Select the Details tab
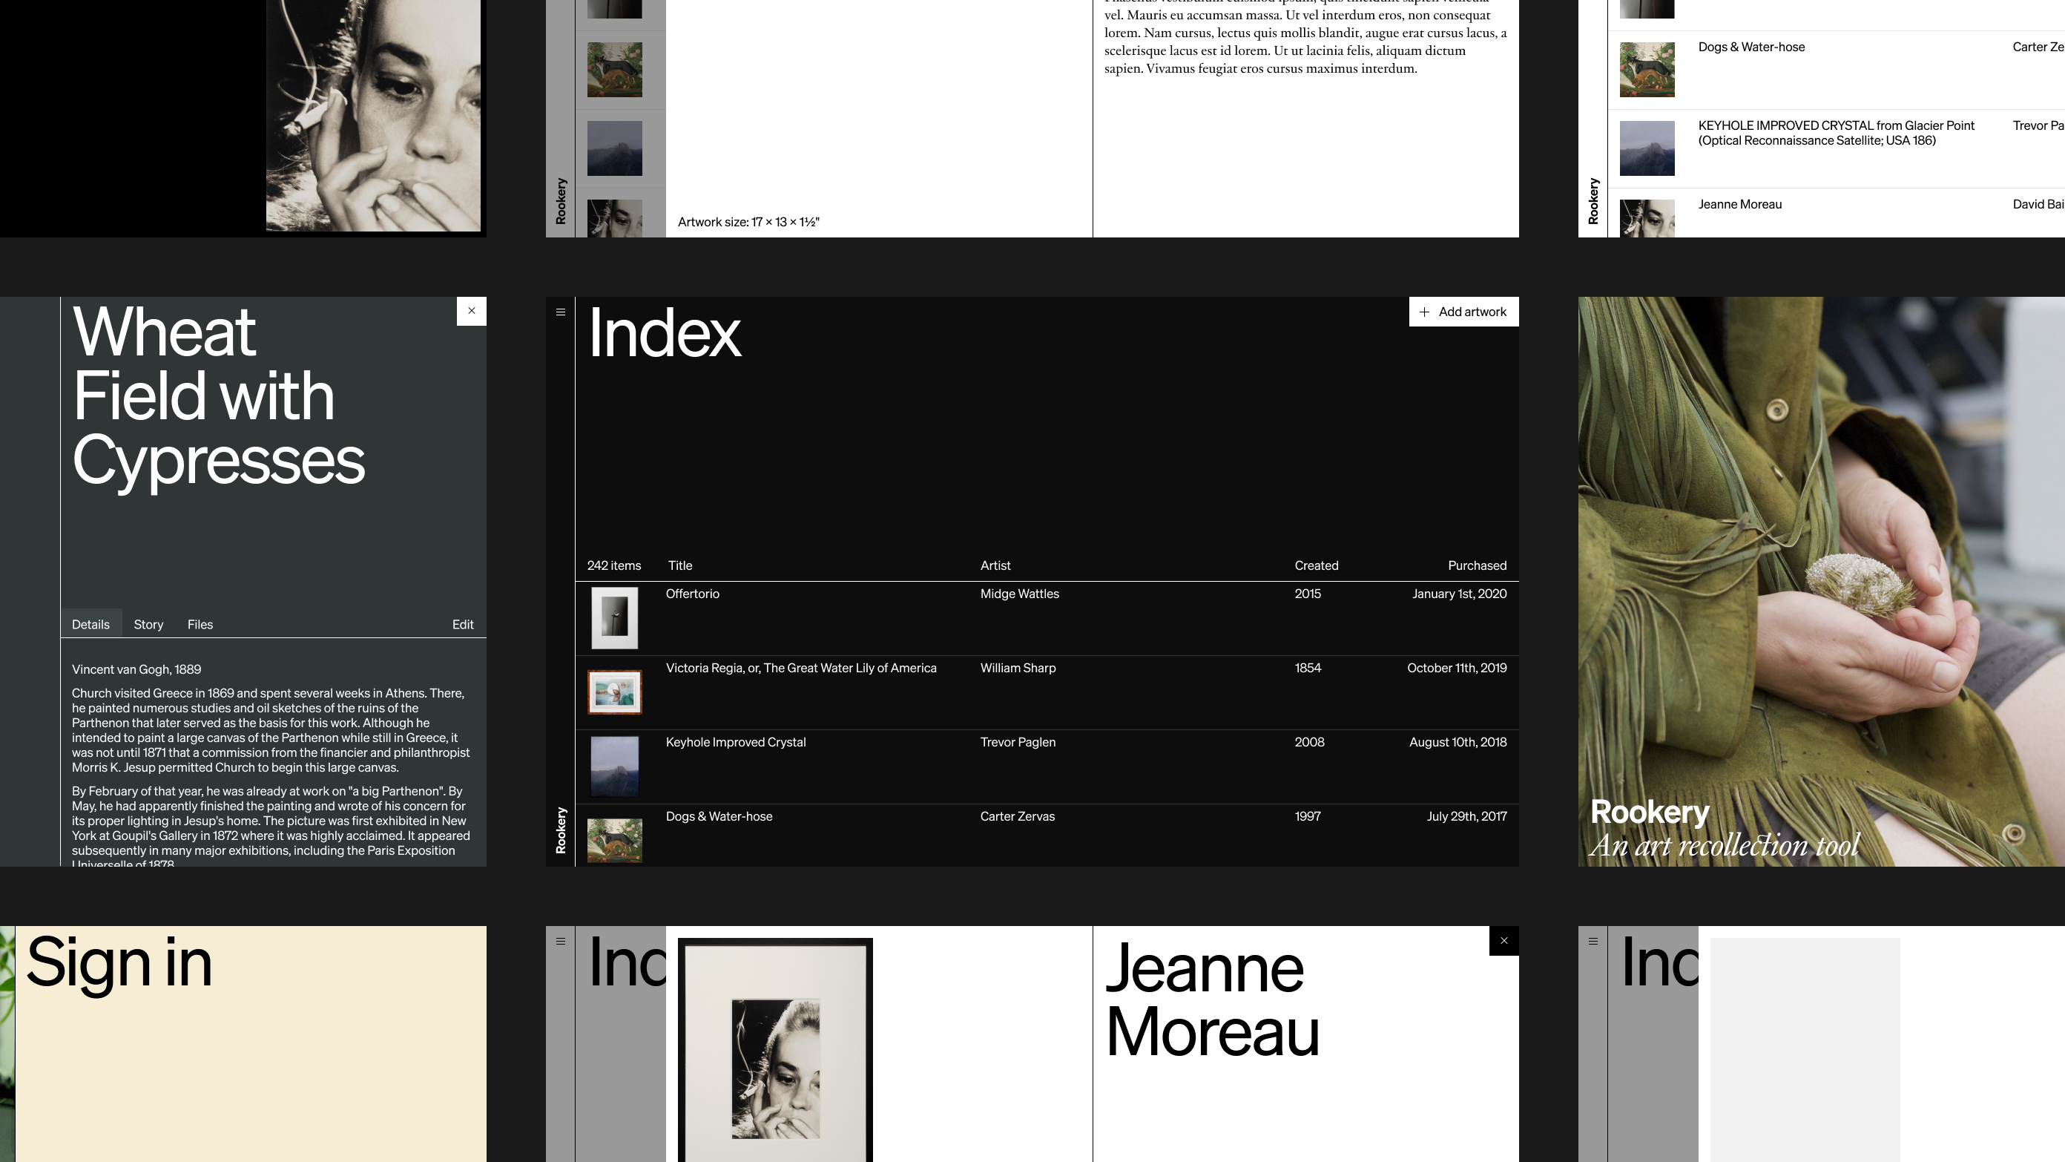 (90, 624)
